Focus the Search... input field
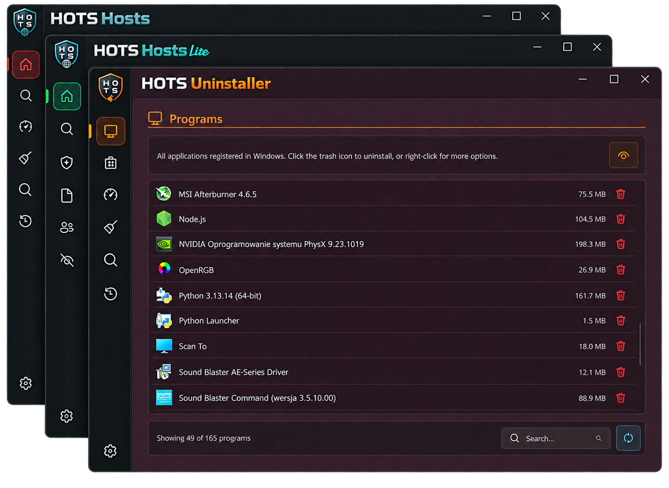The width and height of the screenshot is (669, 488). pos(556,438)
